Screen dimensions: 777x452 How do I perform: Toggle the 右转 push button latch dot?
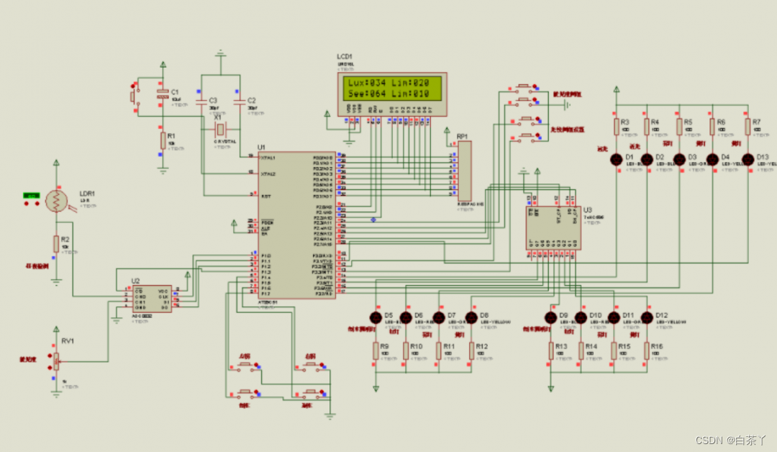[x=322, y=365]
